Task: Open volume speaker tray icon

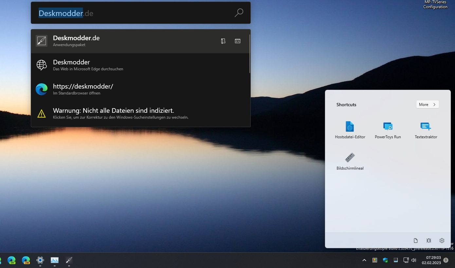Action: (414, 260)
